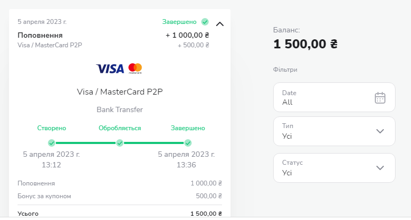This screenshot has width=411, height=220.
Task: Collapse the transaction details chevron
Action: (x=220, y=24)
